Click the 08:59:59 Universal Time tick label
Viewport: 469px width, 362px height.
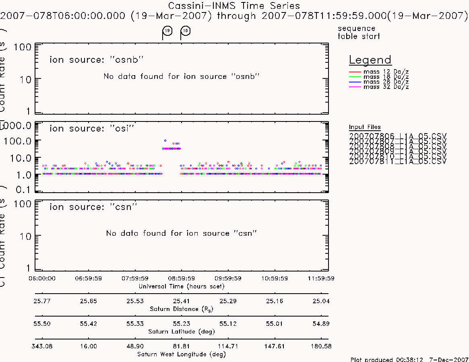(182, 278)
